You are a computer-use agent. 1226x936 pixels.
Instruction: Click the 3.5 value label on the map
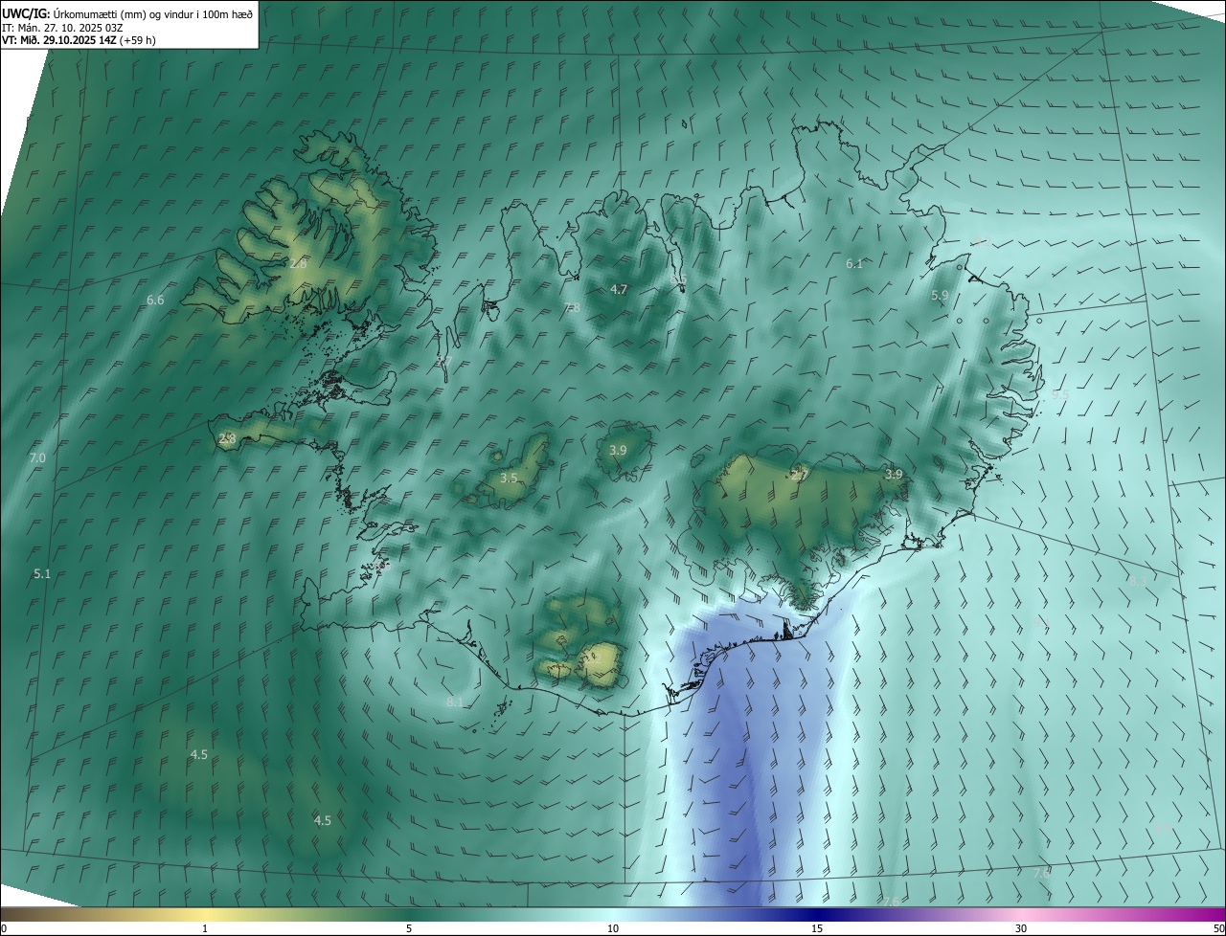tap(509, 478)
